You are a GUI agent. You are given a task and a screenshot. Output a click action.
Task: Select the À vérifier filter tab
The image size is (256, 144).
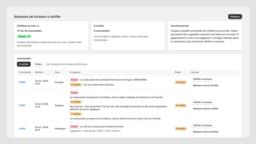(24, 64)
